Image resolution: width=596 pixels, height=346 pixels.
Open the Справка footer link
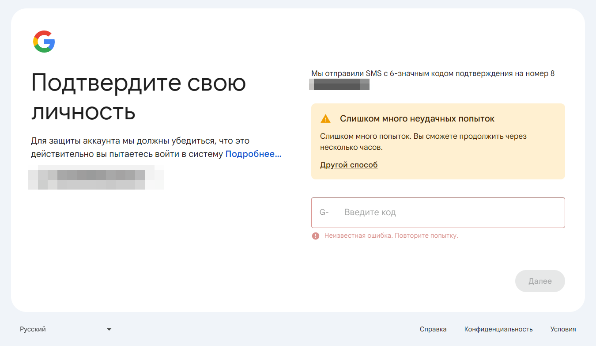(433, 329)
